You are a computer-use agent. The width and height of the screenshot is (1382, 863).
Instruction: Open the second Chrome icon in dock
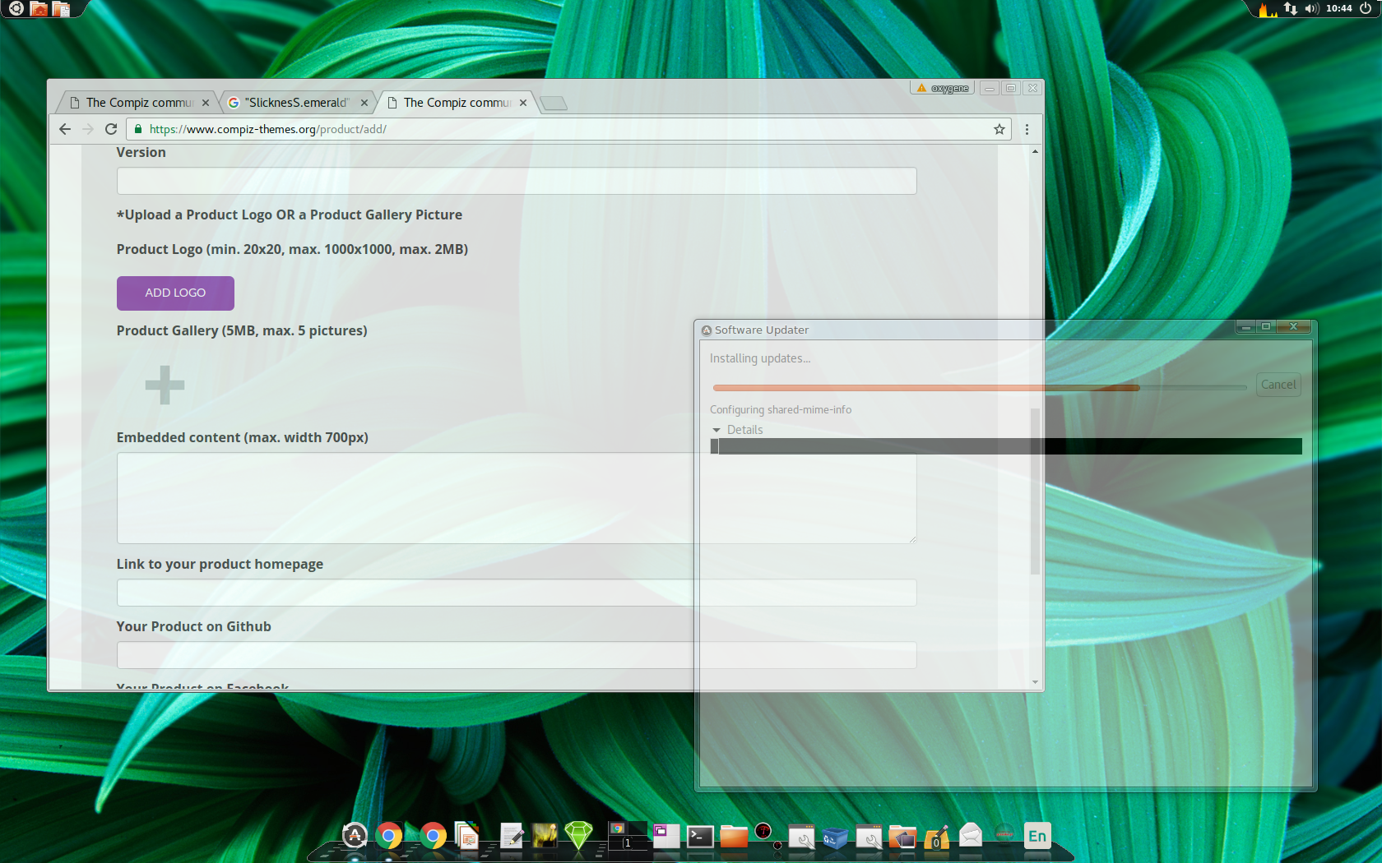(433, 836)
